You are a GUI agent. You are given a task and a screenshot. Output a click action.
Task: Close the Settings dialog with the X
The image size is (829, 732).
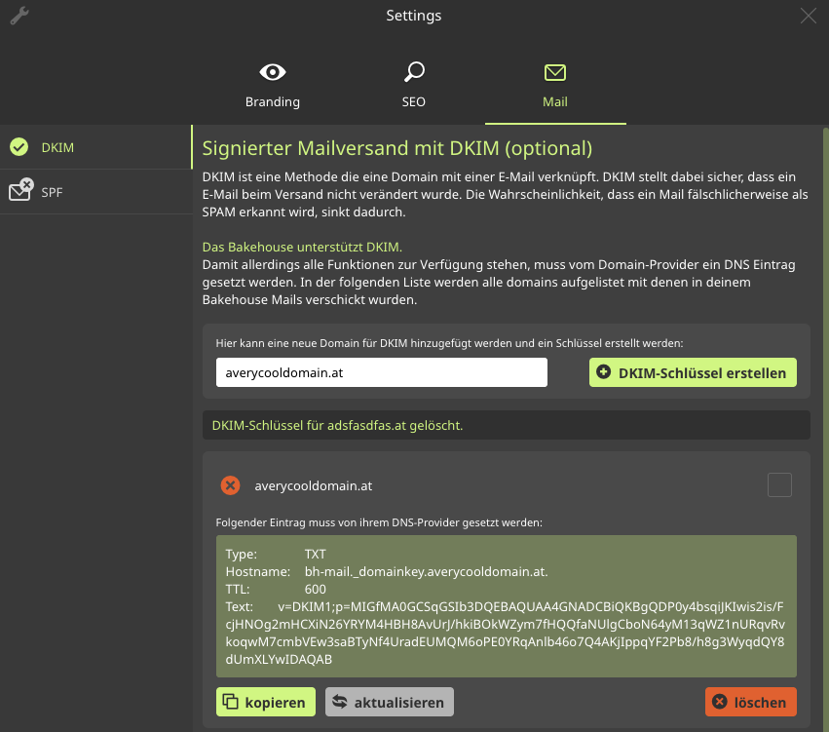[808, 16]
